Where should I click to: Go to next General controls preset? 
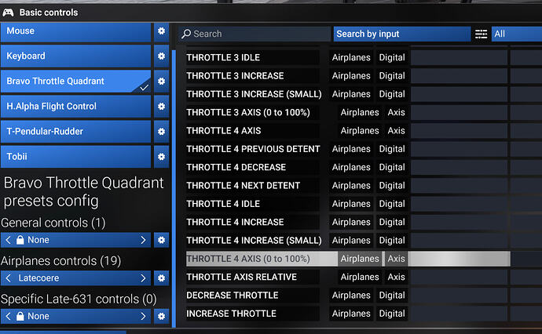click(x=143, y=240)
